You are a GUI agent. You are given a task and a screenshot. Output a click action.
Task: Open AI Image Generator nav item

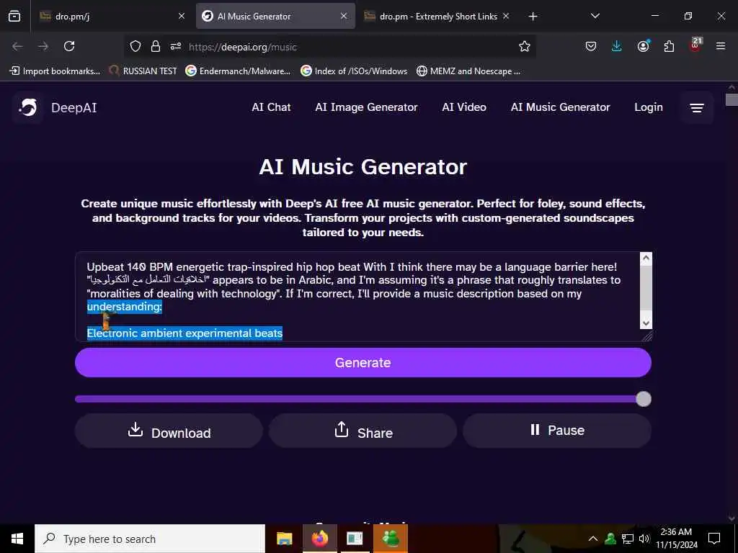(366, 107)
